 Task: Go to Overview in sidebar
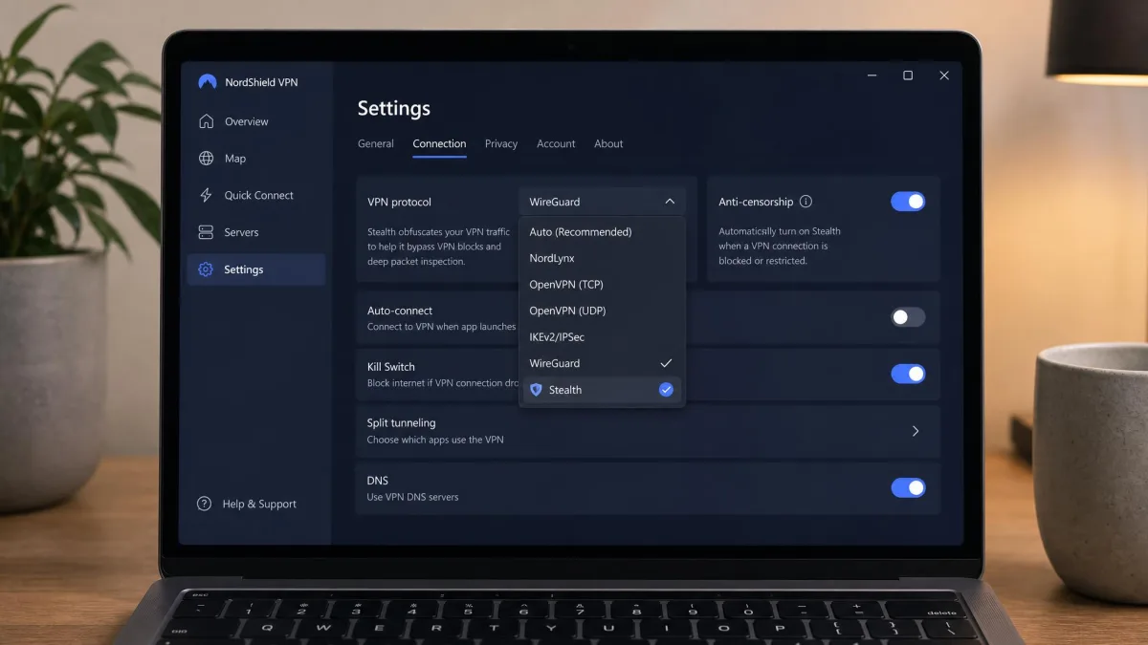[x=255, y=121]
